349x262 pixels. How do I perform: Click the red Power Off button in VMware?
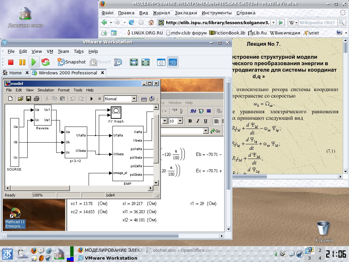tap(11, 62)
